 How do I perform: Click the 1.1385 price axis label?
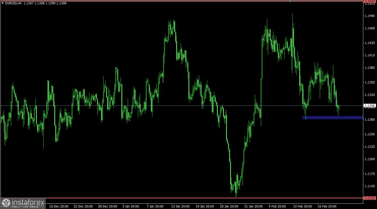point(370,68)
